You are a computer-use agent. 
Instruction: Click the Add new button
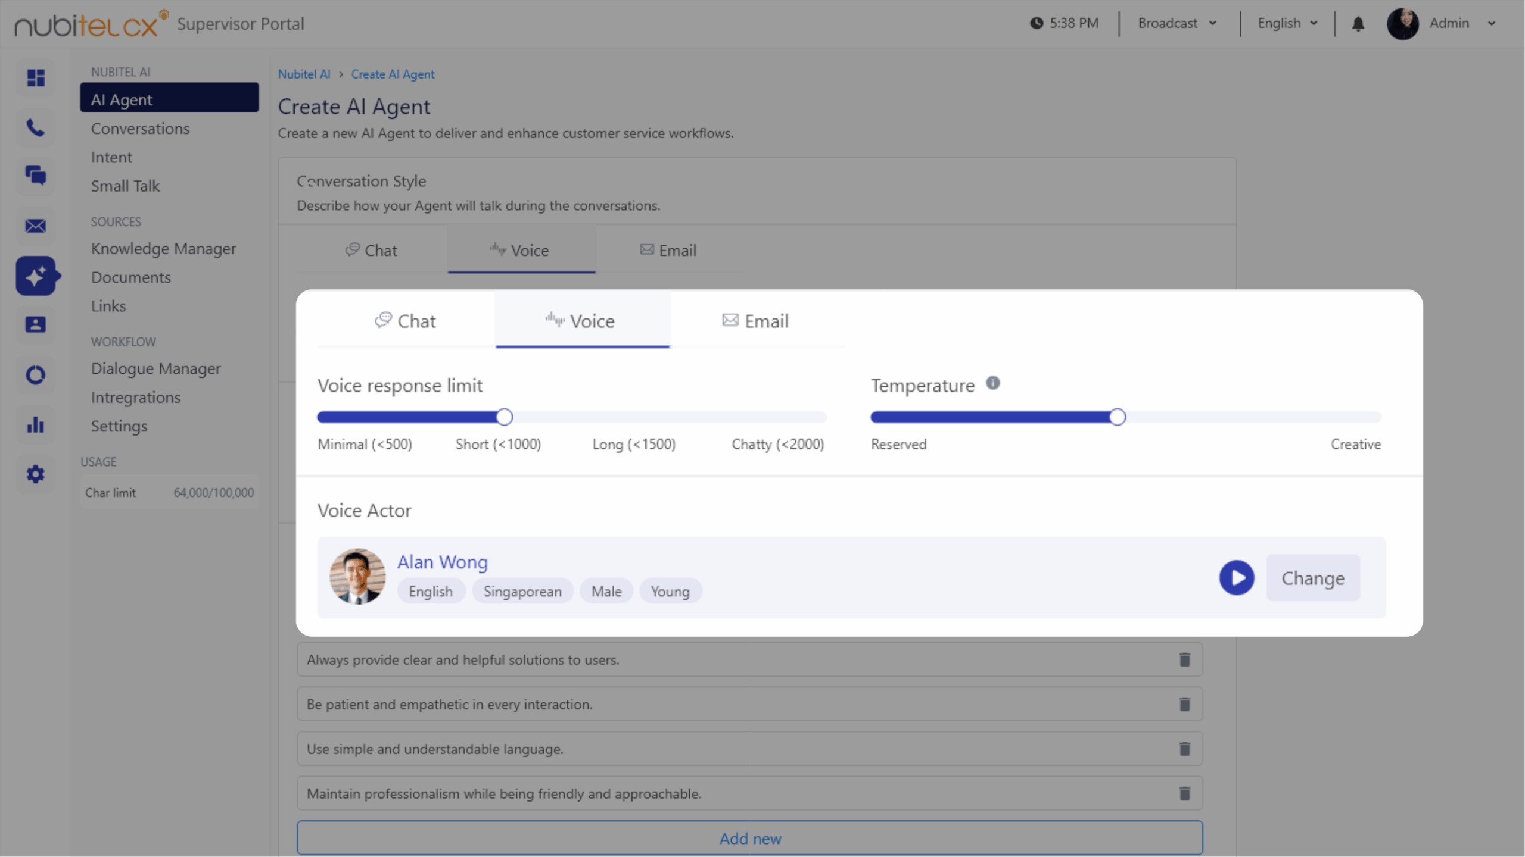pyautogui.click(x=749, y=838)
